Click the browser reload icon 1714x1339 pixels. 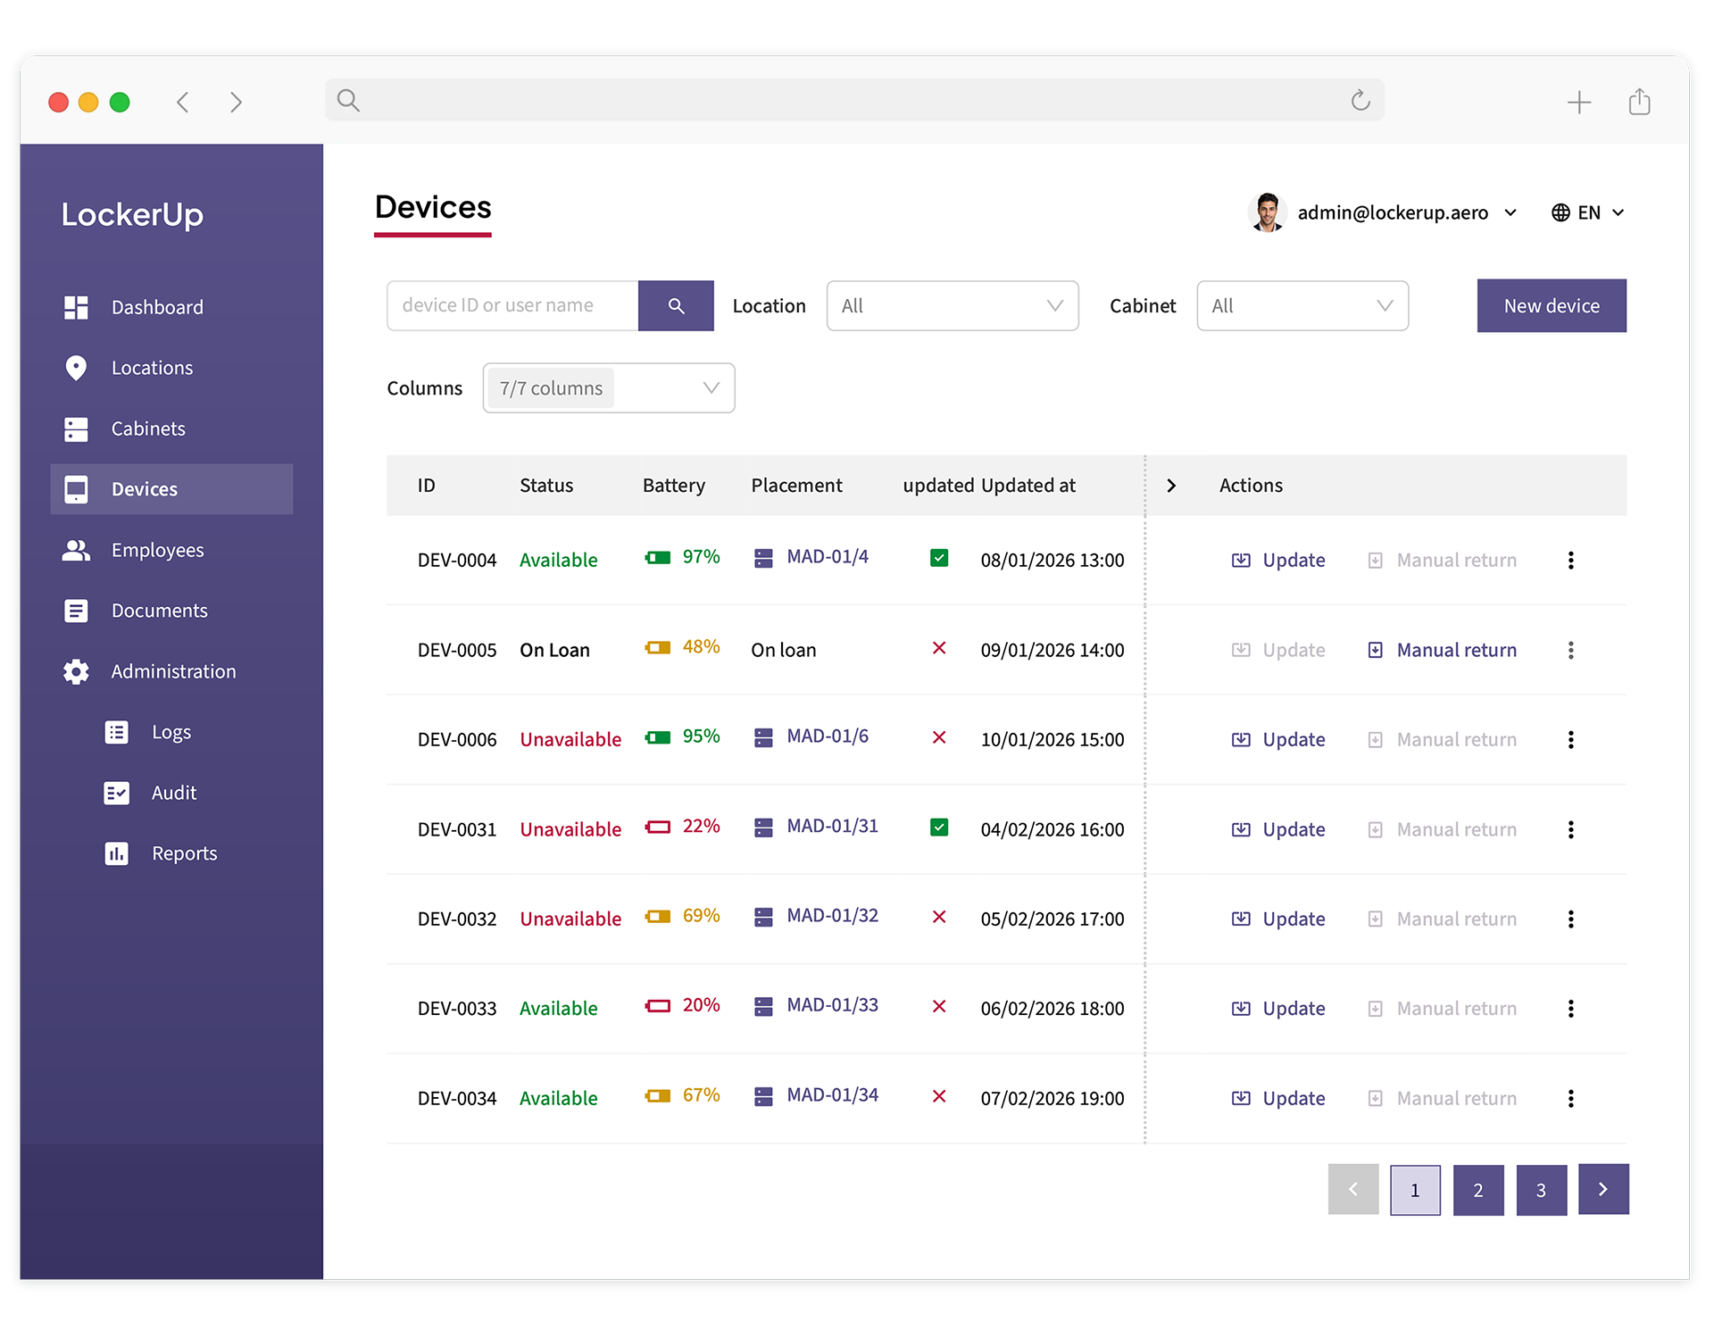[1360, 100]
